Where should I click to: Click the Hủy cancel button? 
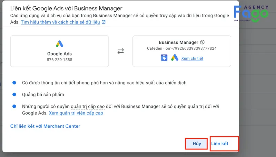click(196, 144)
